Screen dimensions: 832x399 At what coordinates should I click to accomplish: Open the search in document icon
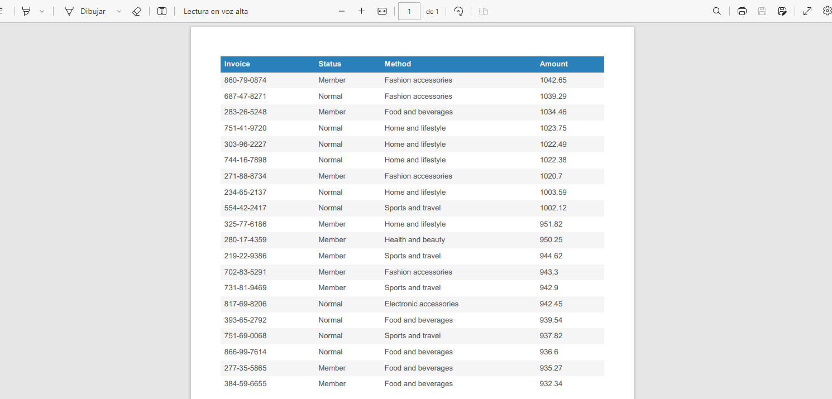717,11
